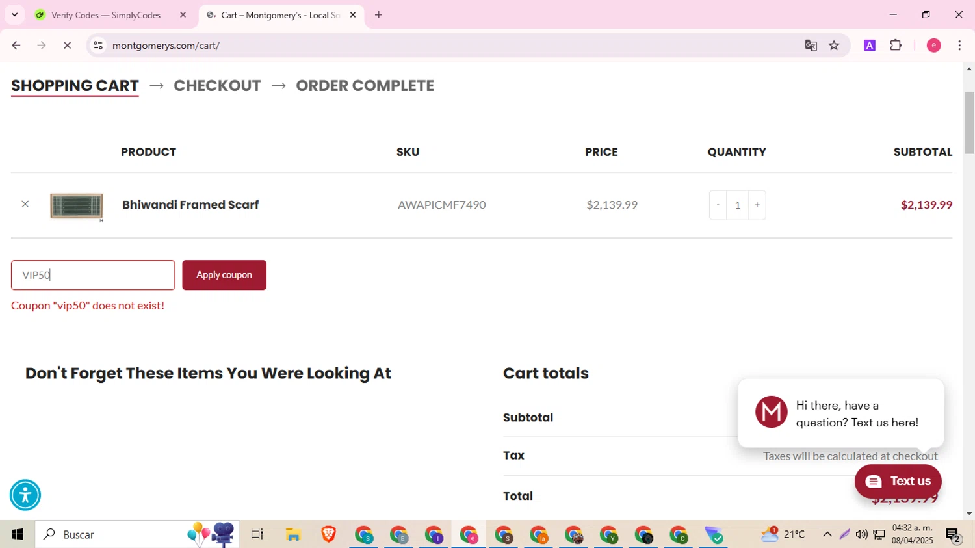Open the Bhiwandi Framed Scarf product thumbnail

77,206
